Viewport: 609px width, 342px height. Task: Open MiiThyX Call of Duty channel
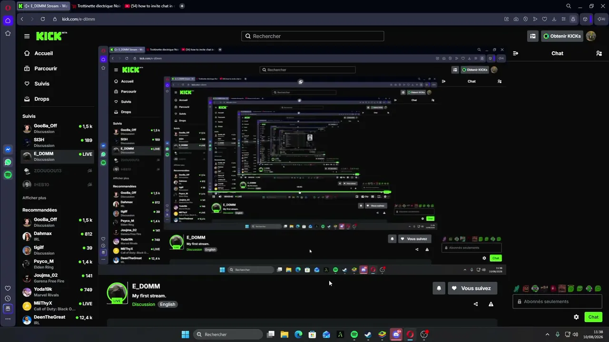[x=57, y=306]
